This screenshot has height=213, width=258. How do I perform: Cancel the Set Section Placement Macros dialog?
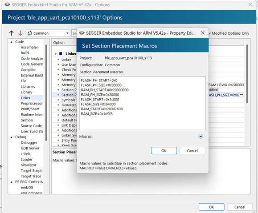[x=192, y=151]
